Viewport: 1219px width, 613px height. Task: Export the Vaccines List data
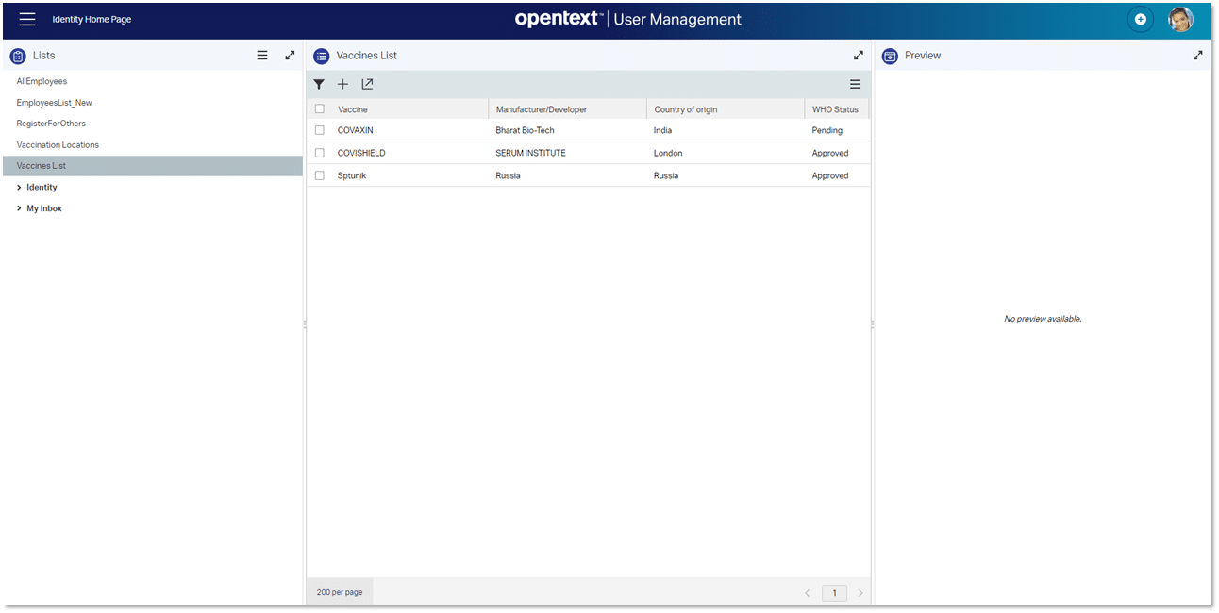367,84
